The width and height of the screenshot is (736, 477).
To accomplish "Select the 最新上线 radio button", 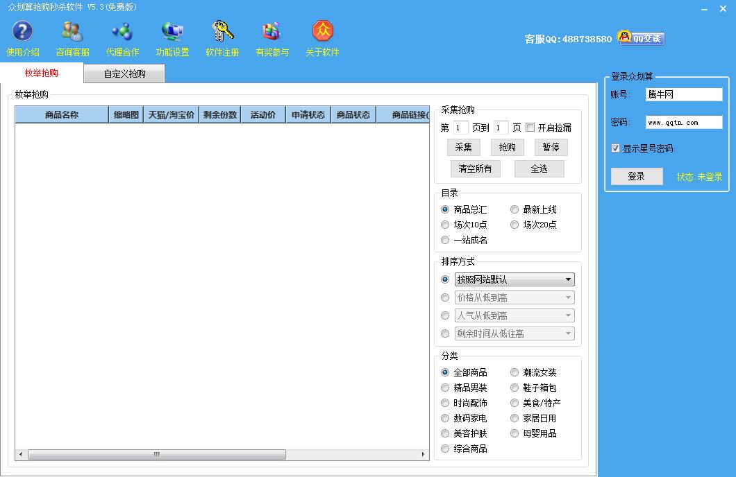I will [515, 209].
